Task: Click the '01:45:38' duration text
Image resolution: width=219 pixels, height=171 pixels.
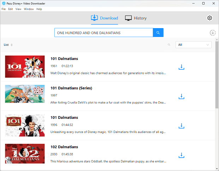Action: (67, 154)
